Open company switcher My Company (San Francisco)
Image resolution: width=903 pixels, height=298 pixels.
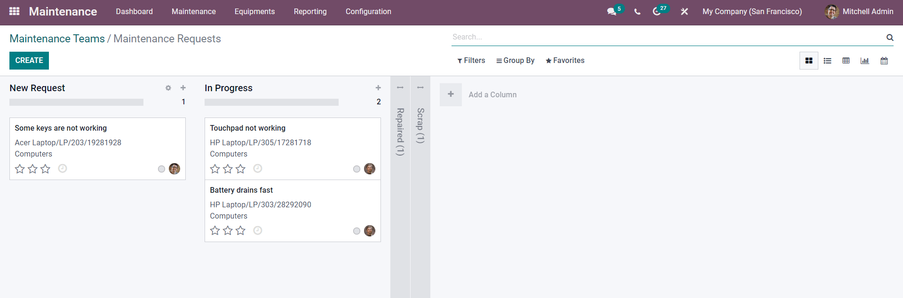point(752,11)
